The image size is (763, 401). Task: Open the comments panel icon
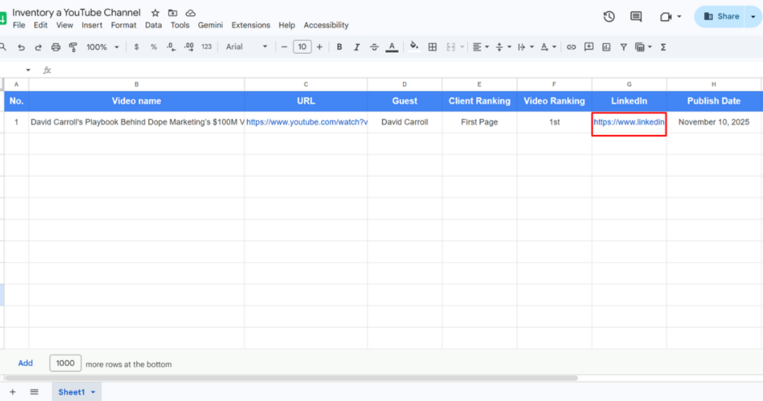tap(636, 16)
